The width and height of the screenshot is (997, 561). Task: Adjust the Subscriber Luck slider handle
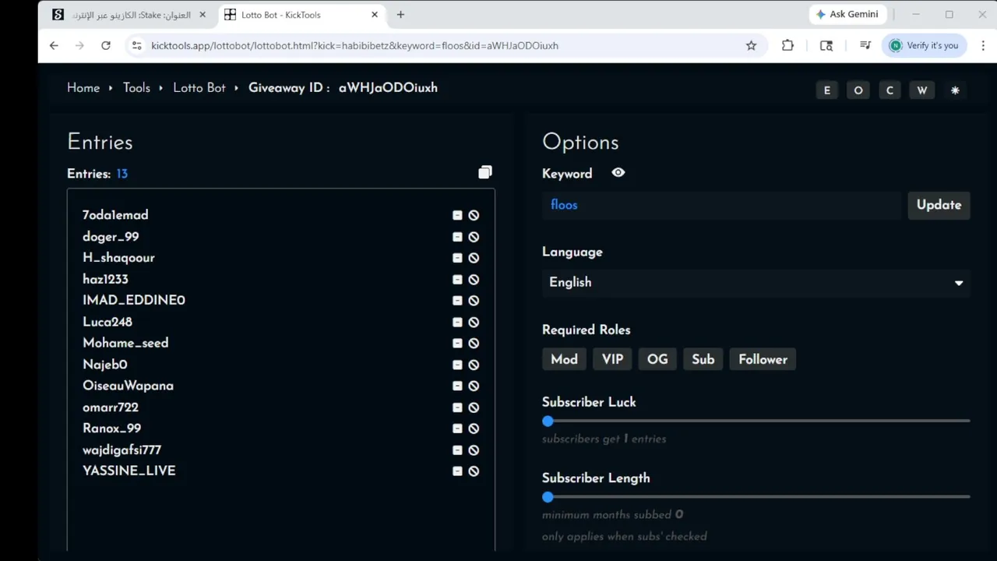(x=548, y=421)
